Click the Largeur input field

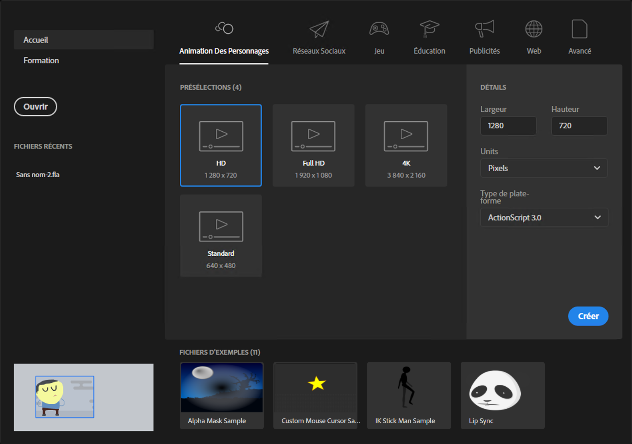(508, 126)
